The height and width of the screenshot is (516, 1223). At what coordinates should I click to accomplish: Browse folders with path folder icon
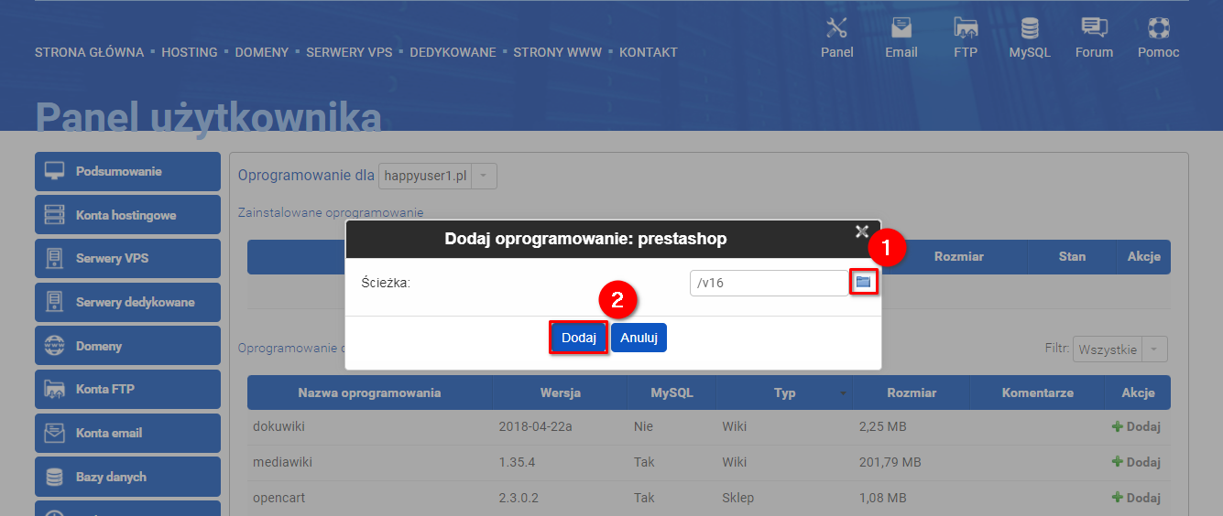[863, 282]
